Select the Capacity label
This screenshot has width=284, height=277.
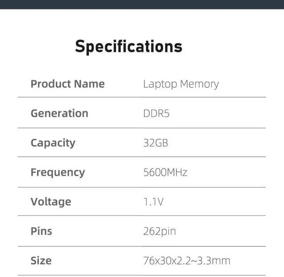click(53, 143)
